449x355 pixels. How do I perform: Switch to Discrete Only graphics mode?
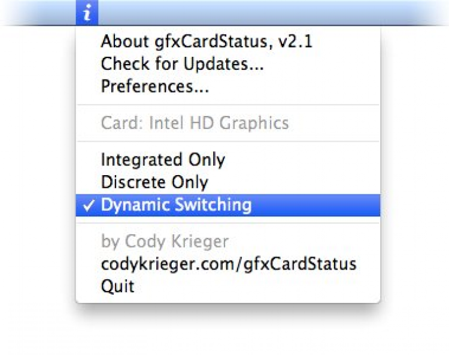tap(154, 182)
